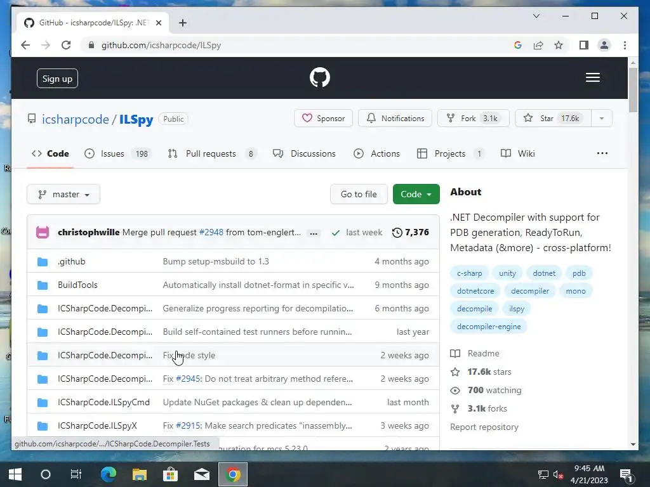Select the Projects tab

click(x=450, y=153)
